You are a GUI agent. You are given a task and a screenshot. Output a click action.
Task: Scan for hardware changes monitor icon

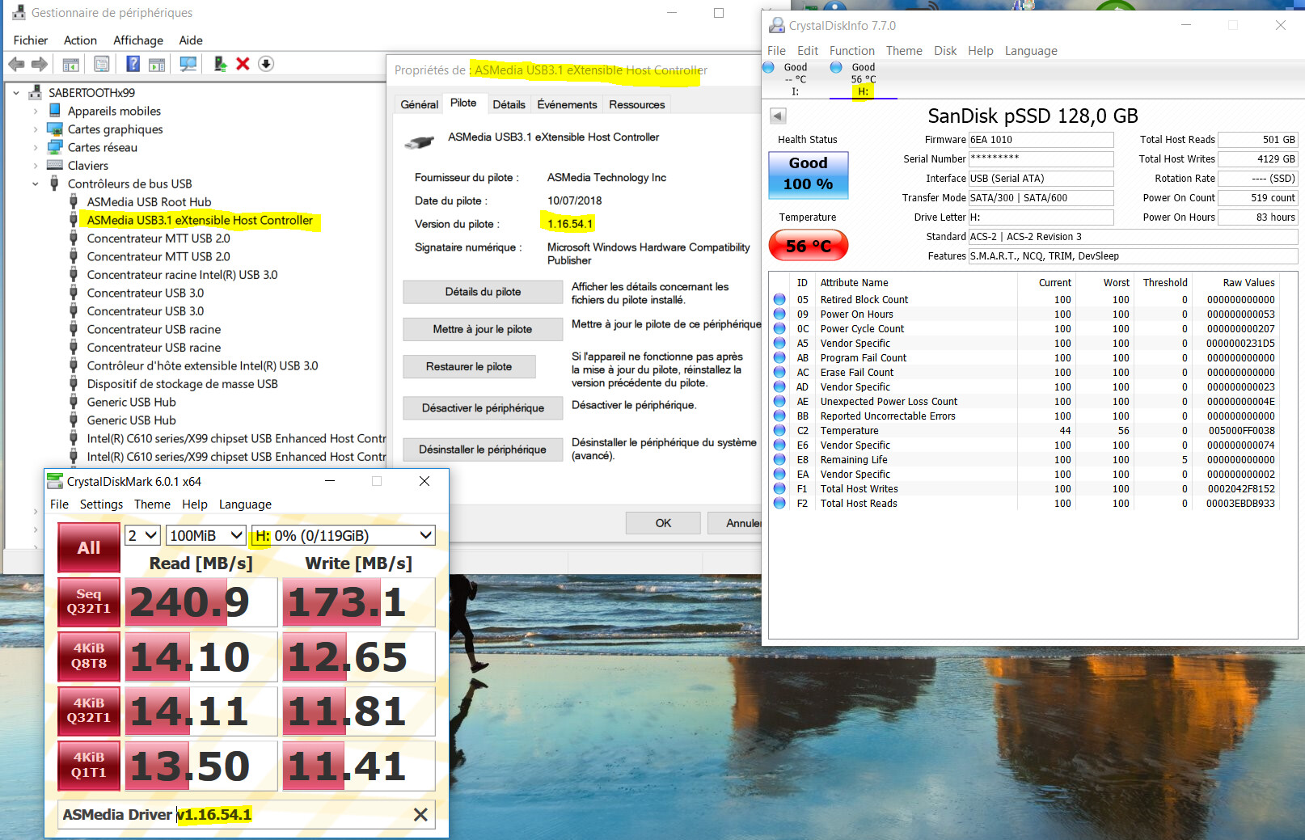188,64
